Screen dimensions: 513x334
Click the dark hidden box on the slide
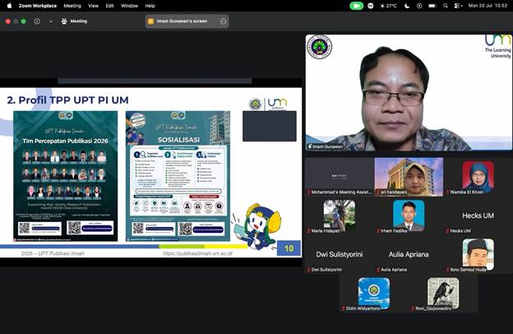tap(270, 126)
